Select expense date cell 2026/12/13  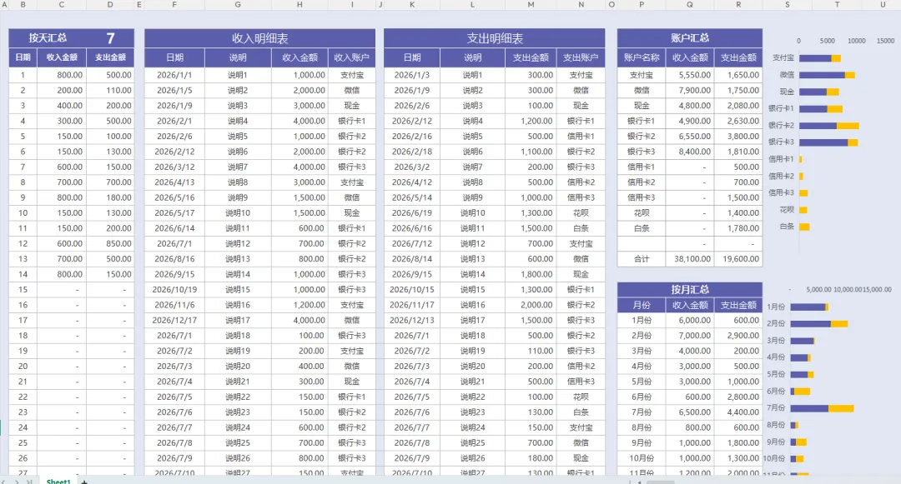click(x=412, y=320)
